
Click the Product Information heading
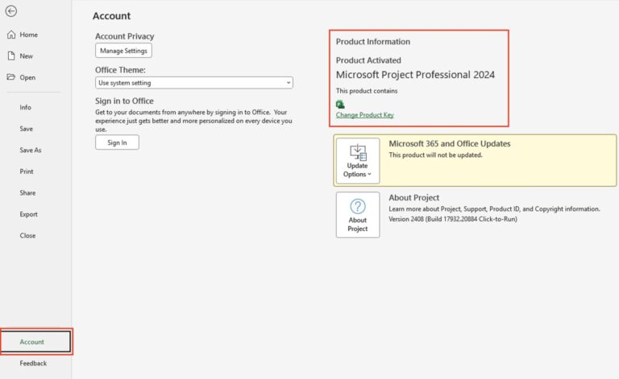pyautogui.click(x=373, y=41)
